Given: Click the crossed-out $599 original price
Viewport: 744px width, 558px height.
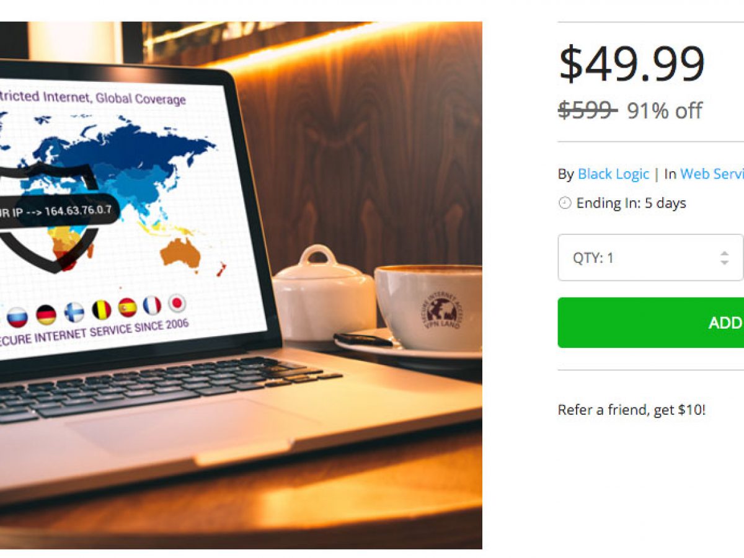Looking at the screenshot, I should (x=587, y=111).
